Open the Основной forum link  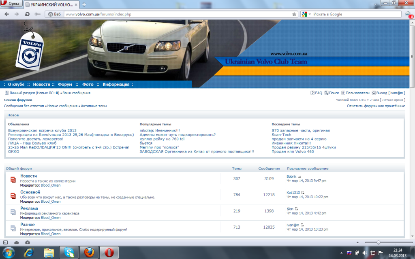tap(30, 192)
